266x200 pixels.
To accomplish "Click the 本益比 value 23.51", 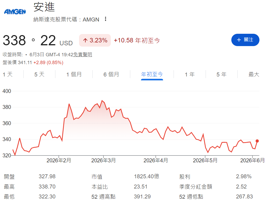I will tap(140, 187).
